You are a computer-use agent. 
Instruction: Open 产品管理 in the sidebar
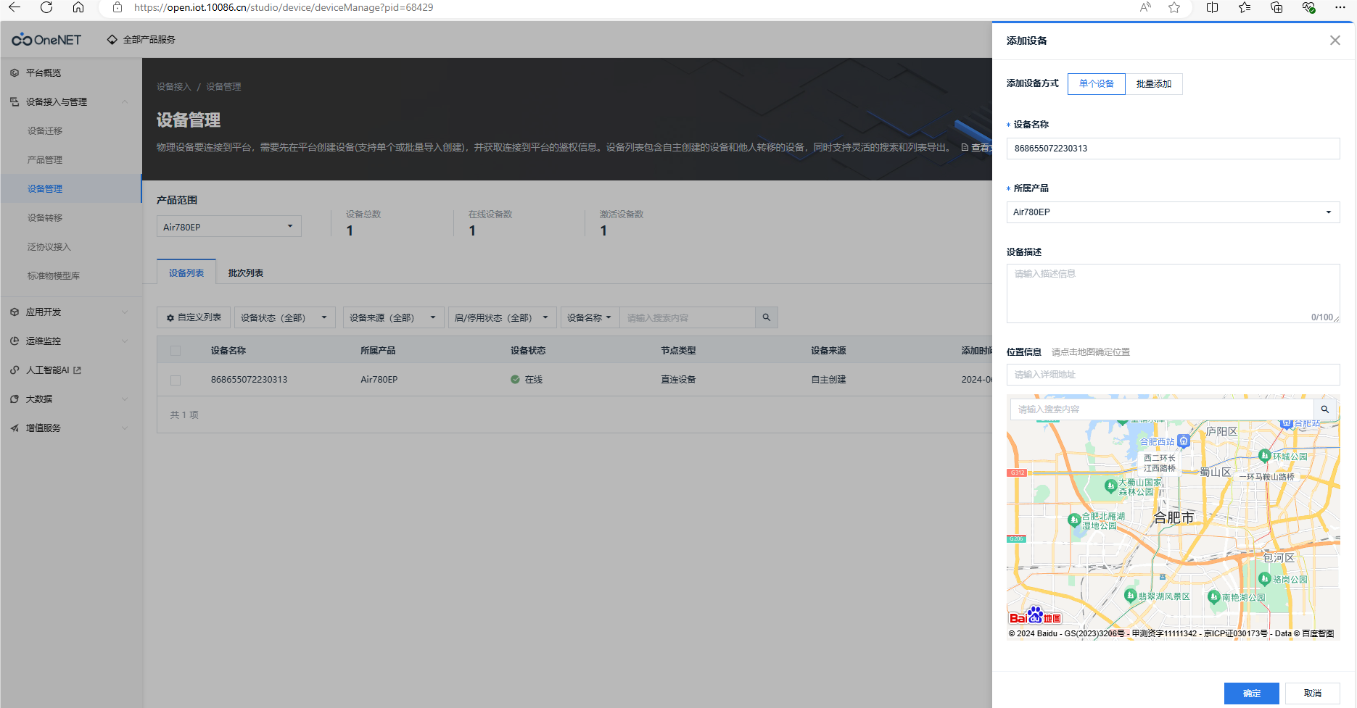tap(45, 160)
